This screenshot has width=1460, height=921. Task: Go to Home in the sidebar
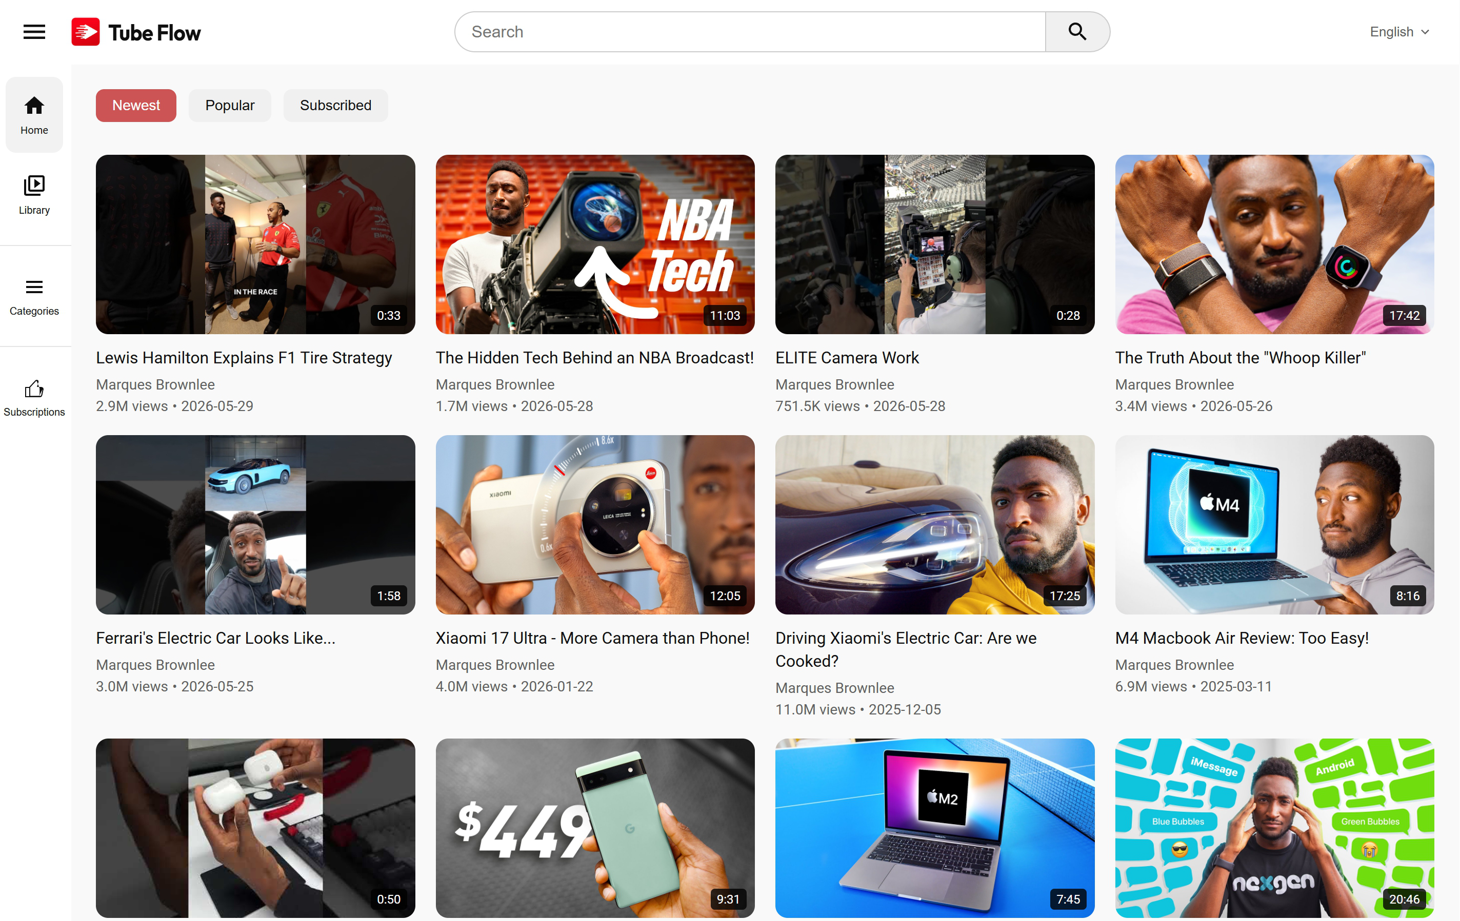[x=34, y=114]
